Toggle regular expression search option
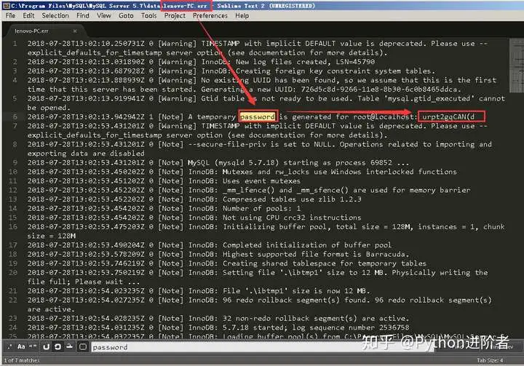This screenshot has height=366, width=524. pyautogui.click(x=9, y=346)
